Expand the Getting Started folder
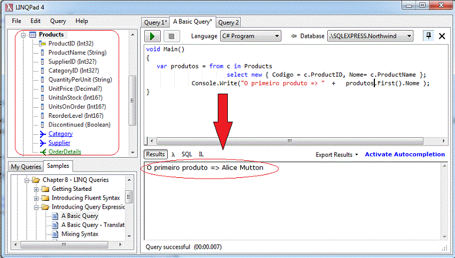Image resolution: width=455 pixels, height=258 pixels. point(36,190)
